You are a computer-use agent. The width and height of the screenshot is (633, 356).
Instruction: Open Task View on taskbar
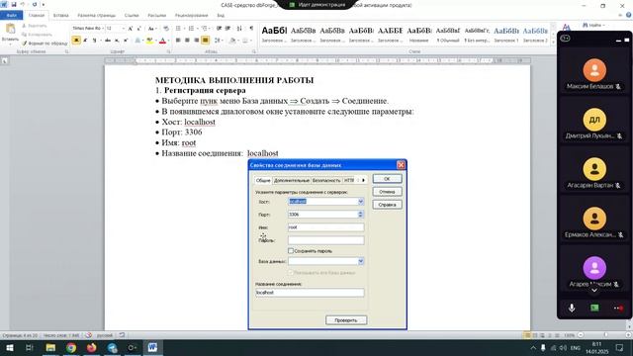[30, 347]
